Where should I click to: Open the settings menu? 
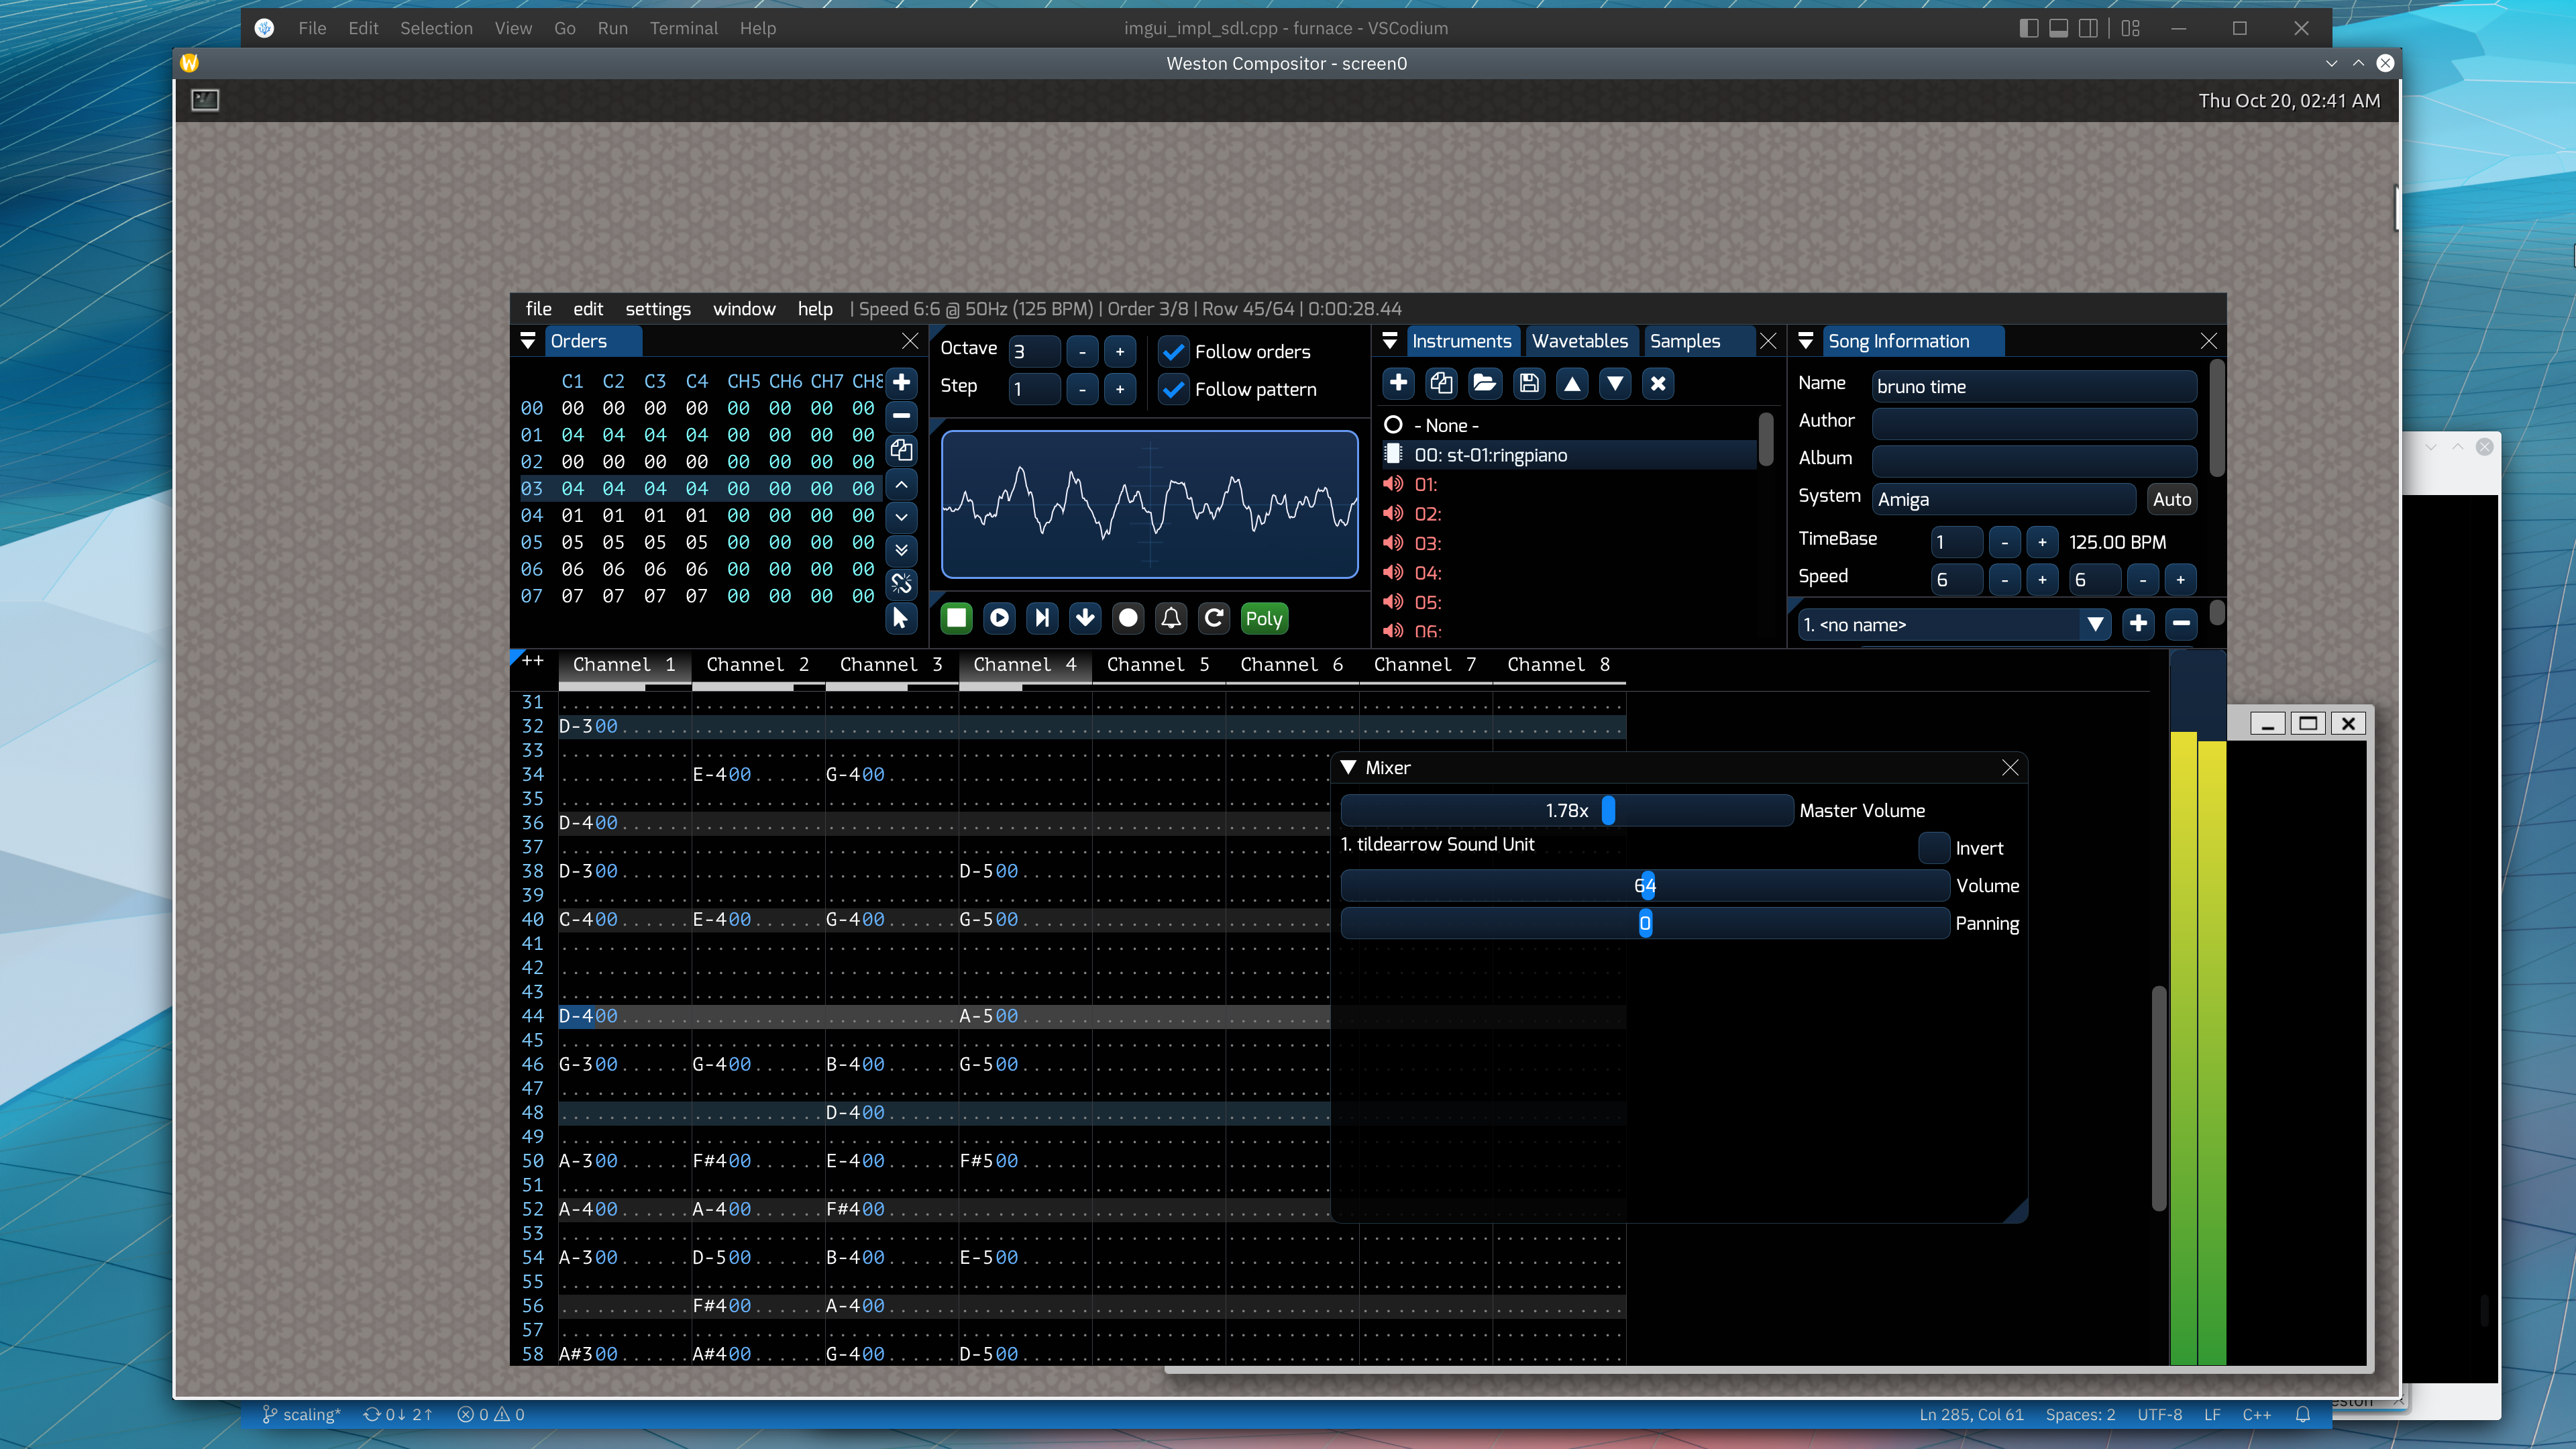pyautogui.click(x=657, y=309)
